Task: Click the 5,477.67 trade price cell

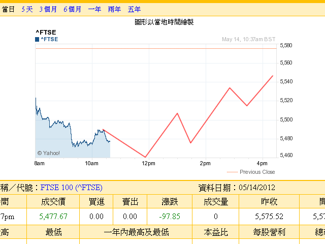Action: (53, 217)
